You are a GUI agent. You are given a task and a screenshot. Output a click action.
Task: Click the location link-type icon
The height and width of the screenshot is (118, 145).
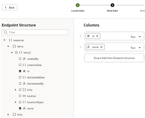(24, 96)
